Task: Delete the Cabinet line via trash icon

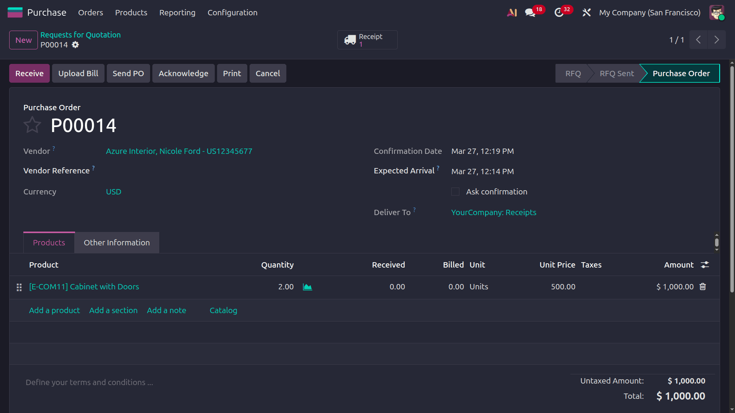Action: point(703,287)
